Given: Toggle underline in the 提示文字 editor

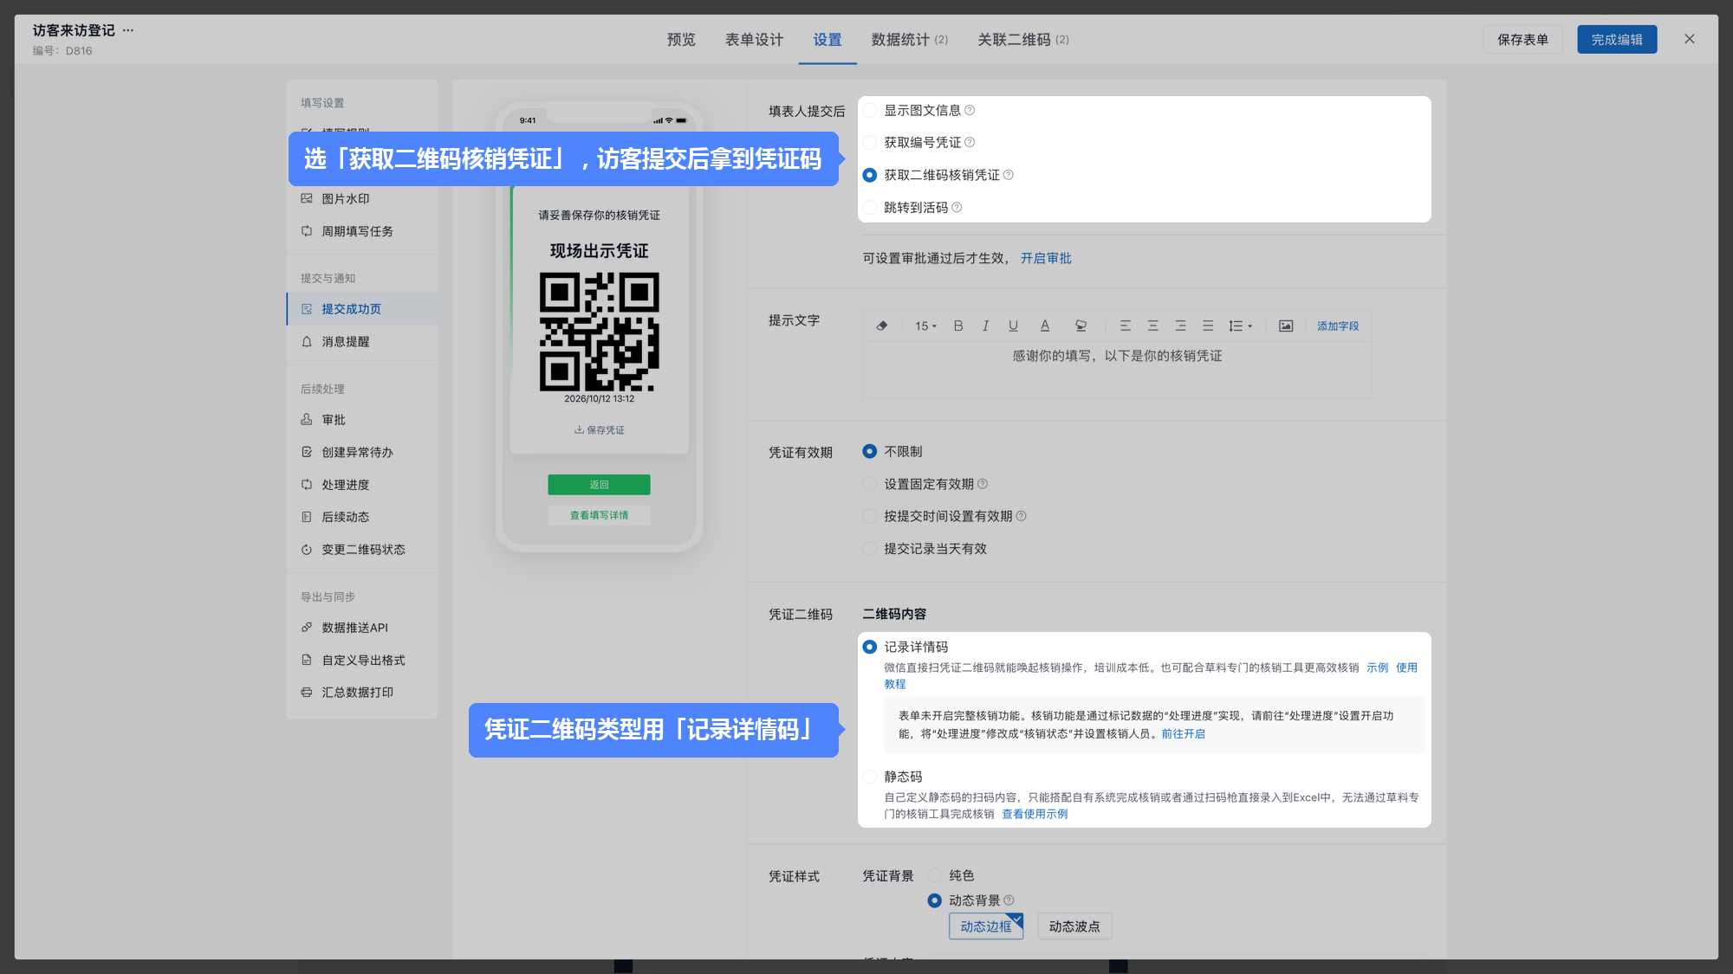Looking at the screenshot, I should tap(1013, 326).
